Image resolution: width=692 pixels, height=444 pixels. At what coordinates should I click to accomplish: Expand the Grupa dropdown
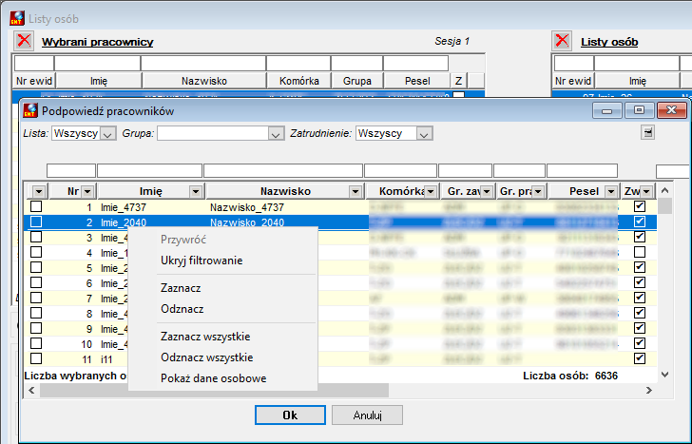coord(276,133)
